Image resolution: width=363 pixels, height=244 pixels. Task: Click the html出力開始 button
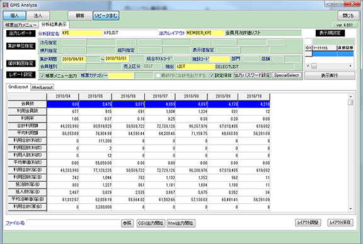181,223
